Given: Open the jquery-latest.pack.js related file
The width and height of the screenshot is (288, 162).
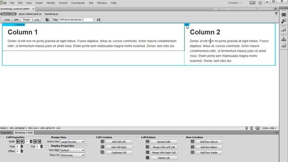Looking at the screenshot, I should coord(30,14).
